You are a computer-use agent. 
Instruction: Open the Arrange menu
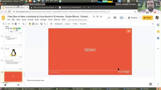coord(43,19)
